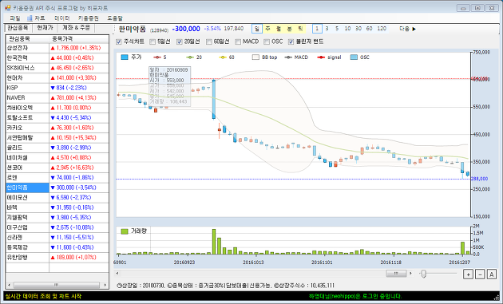
Task: Open the 데이터 menu
Action: pos(62,18)
